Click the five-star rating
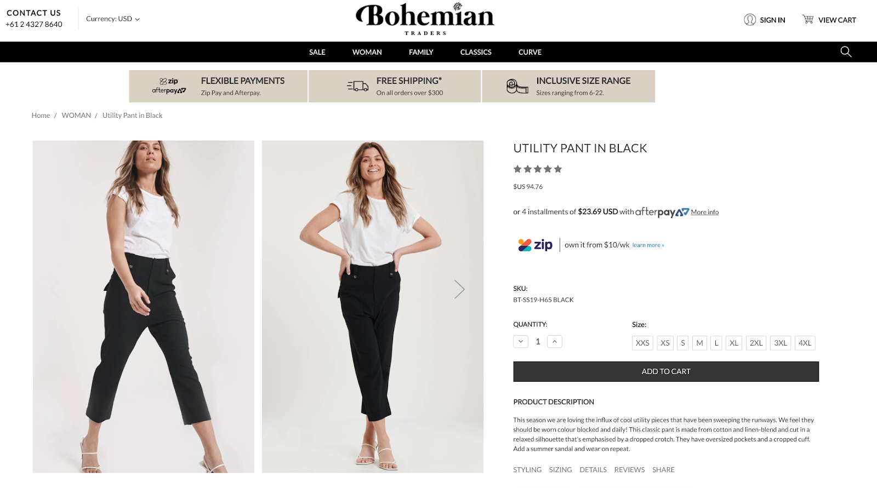The width and height of the screenshot is (877, 488). click(537, 169)
